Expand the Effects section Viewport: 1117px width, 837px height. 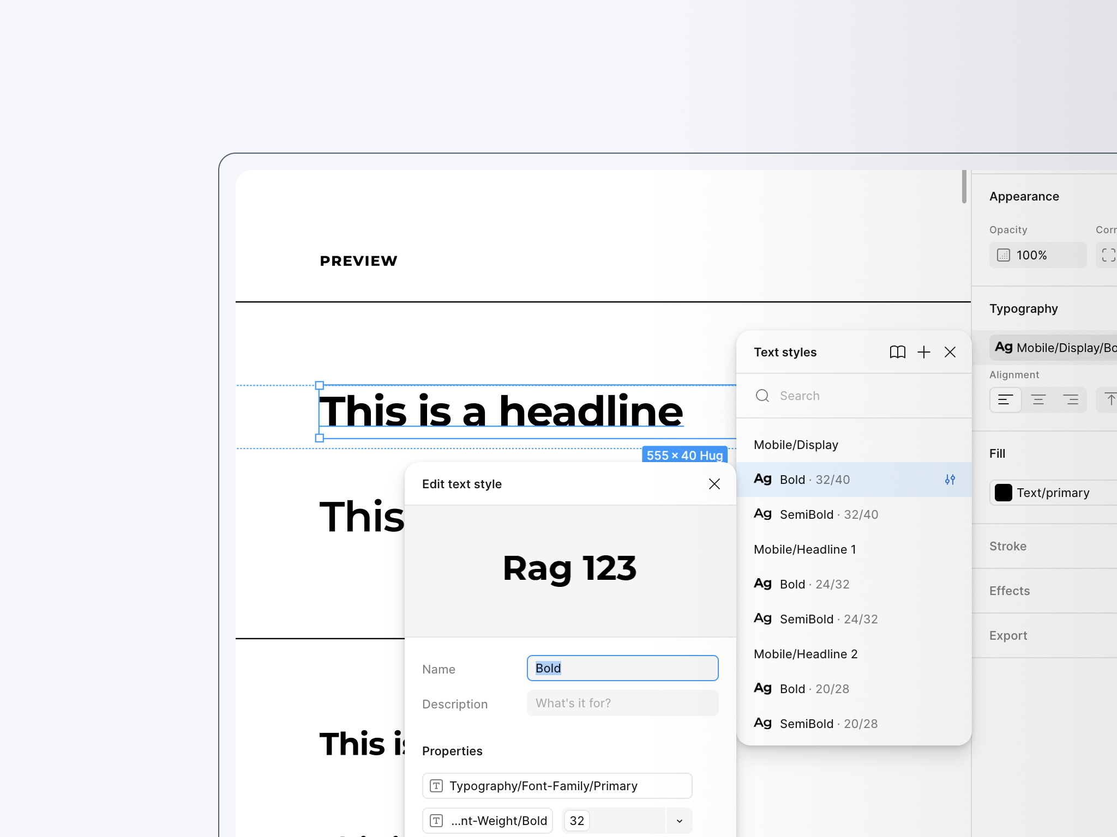(1010, 591)
